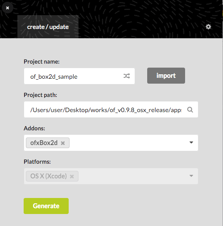
Task: Click the Project path label
Action: 41,95
